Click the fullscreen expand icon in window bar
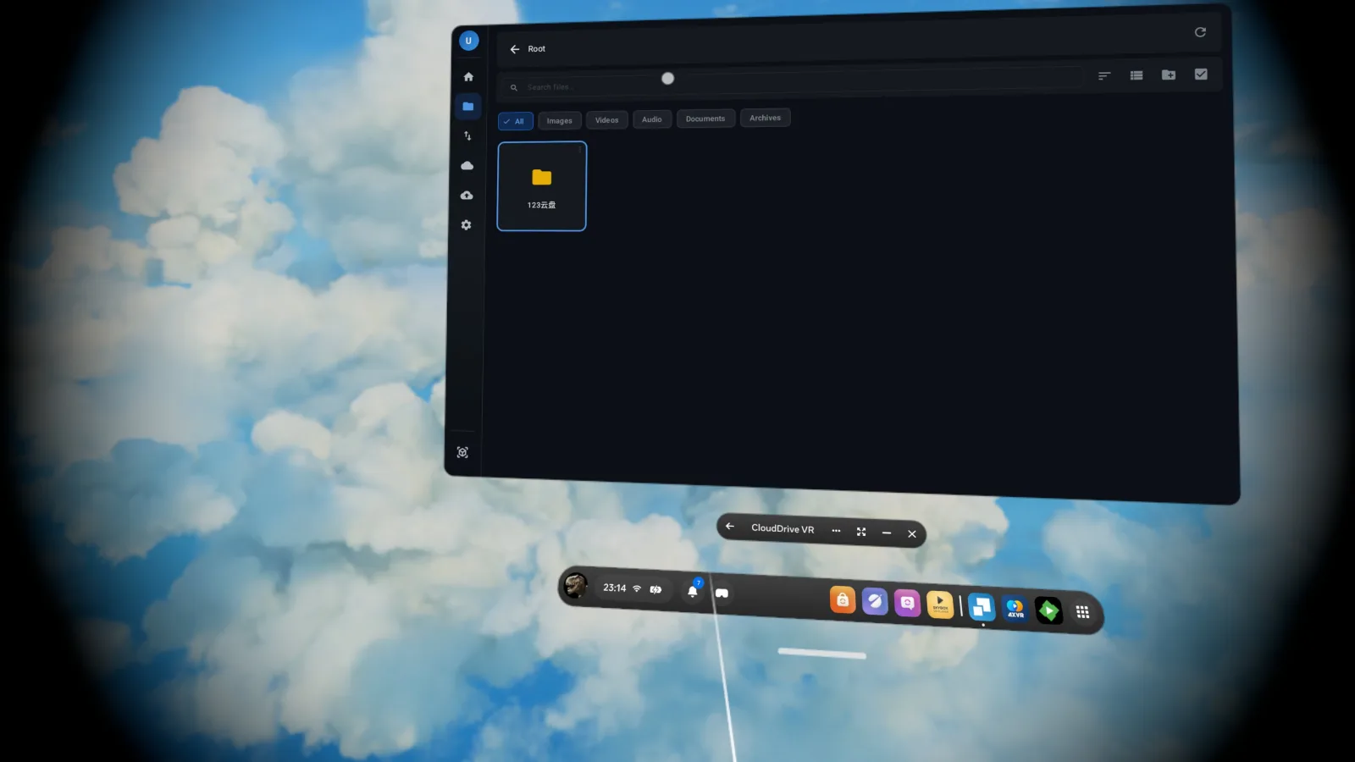1355x762 pixels. [861, 532]
